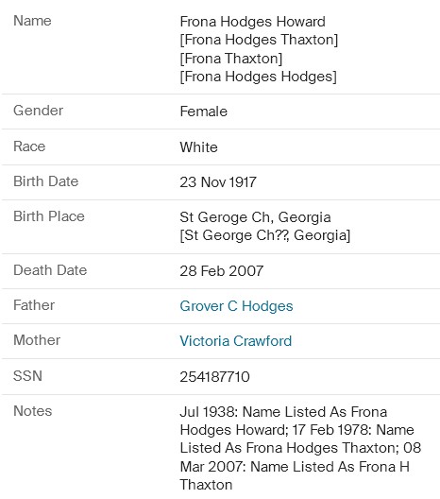The height and width of the screenshot is (499, 440).
Task: Select the alternate name Frona Hodges Thaxton
Action: pyautogui.click(x=259, y=40)
